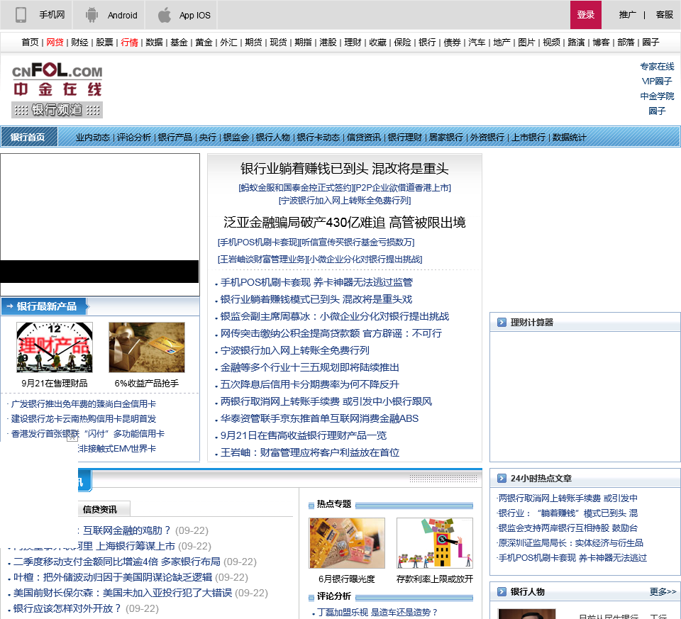The width and height of the screenshot is (681, 619).
Task: Click the arrow icon beside 理财计算器
Action: [x=502, y=322]
